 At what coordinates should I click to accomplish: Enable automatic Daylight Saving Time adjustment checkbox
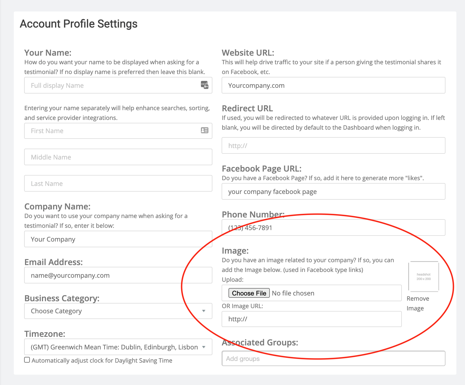27,360
